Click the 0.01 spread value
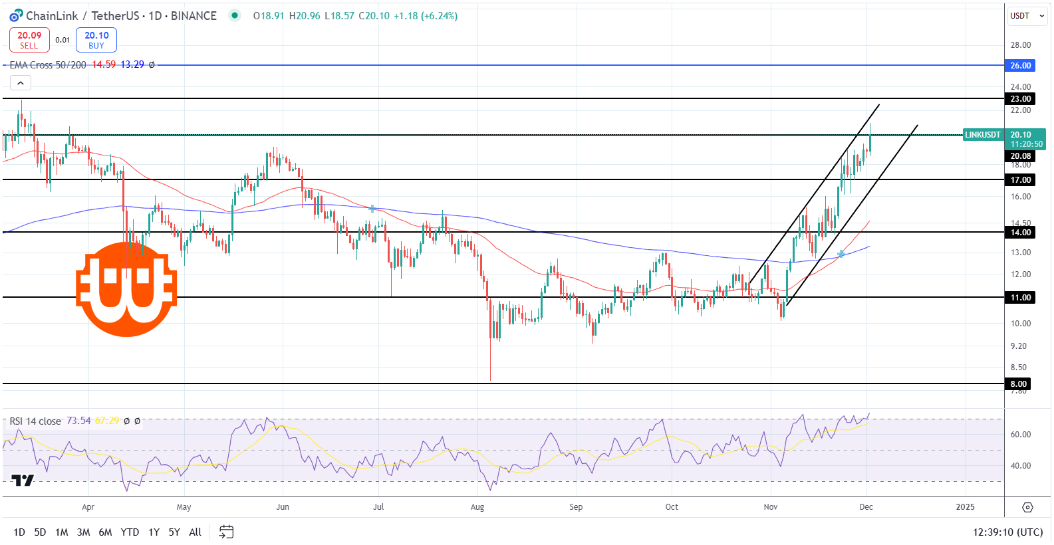Screen dimensions: 1054x545 [x=63, y=40]
